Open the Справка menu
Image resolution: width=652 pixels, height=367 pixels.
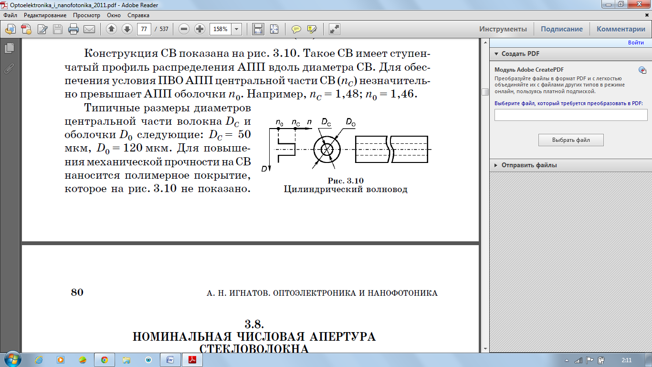pos(138,15)
